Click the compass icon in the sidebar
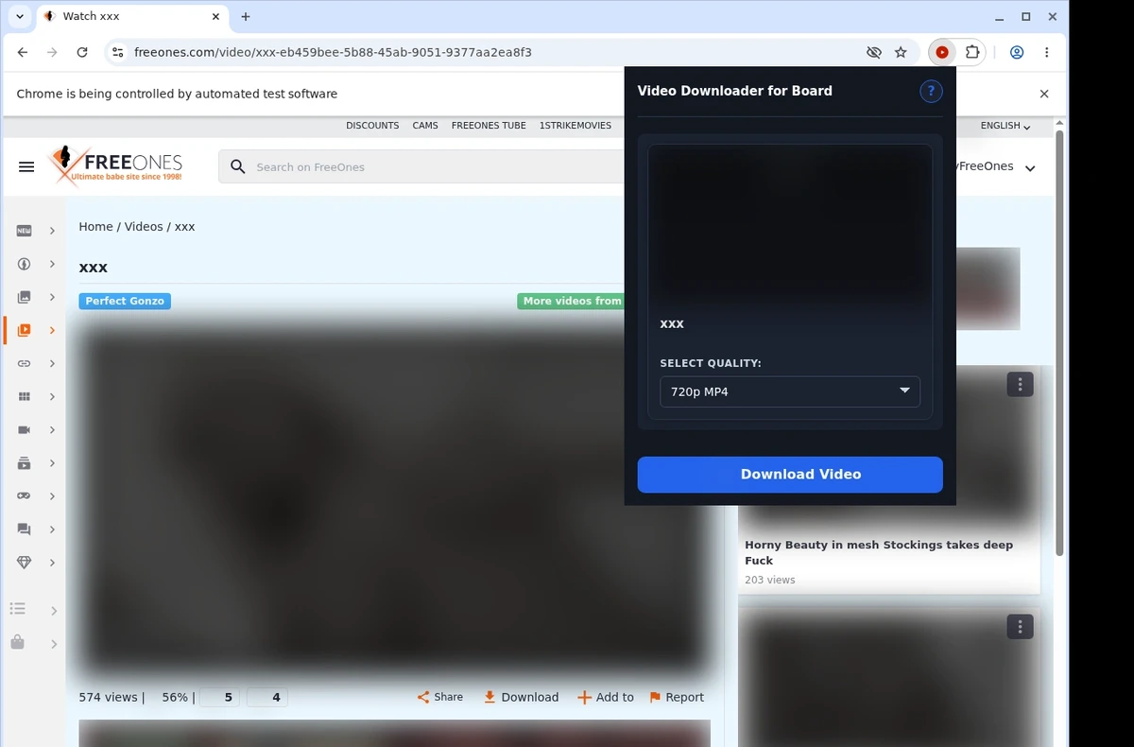 (x=25, y=264)
